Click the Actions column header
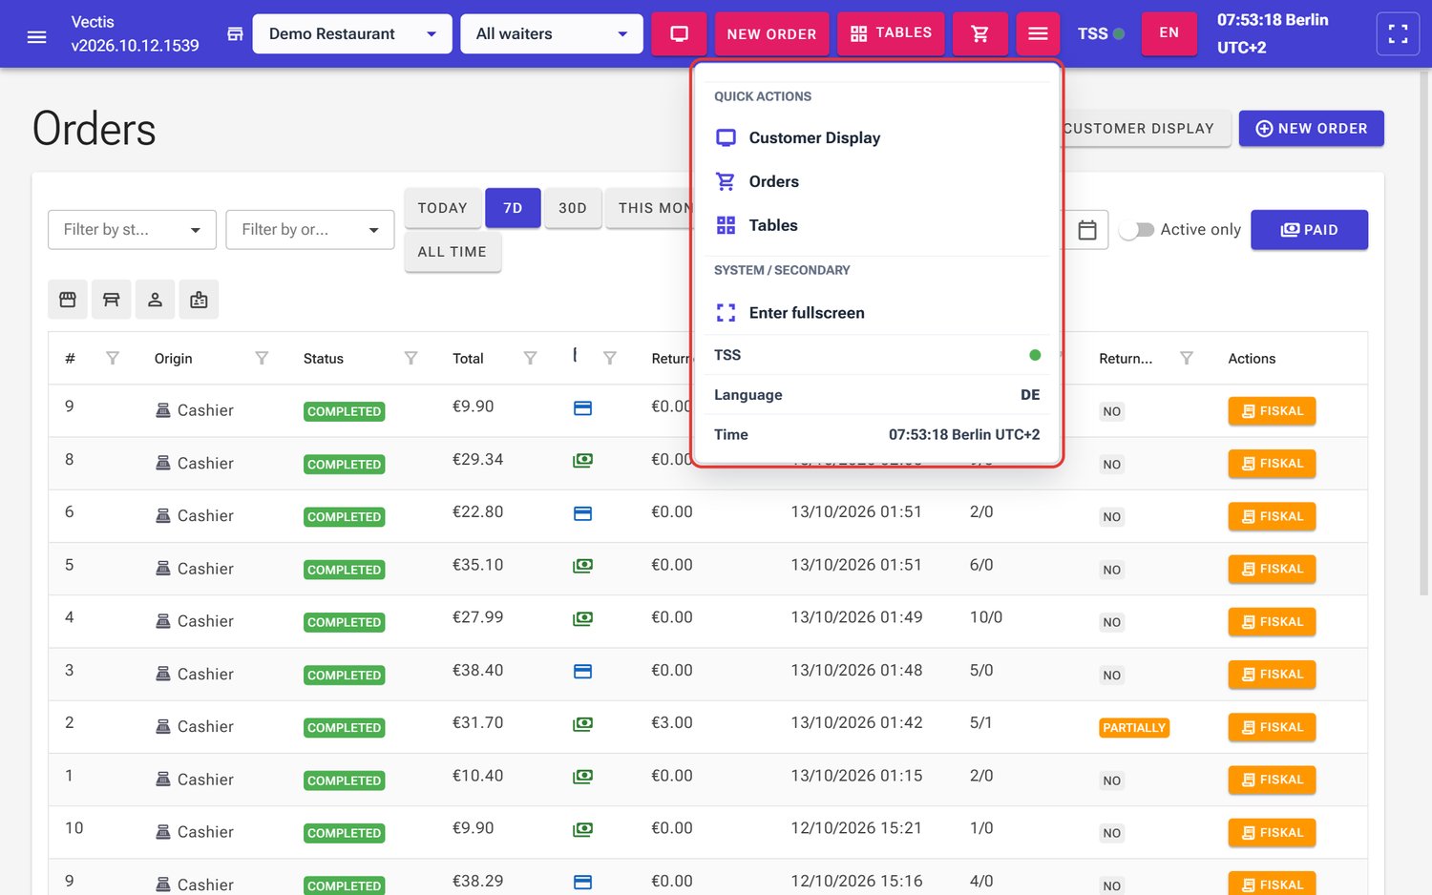1432x895 pixels. [x=1252, y=359]
